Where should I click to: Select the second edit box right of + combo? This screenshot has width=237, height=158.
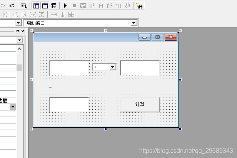(x=140, y=68)
